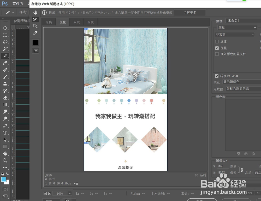261x201 pixels.
Task: Toggle slices visibility icon below the color swatch
Action: pos(35,51)
